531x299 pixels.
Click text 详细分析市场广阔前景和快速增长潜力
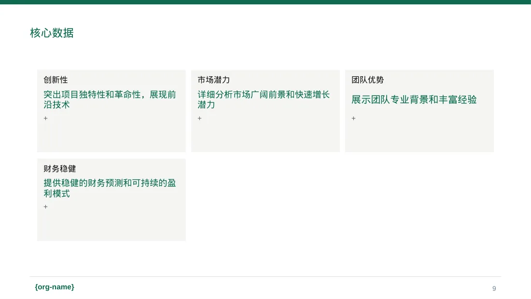[x=264, y=100]
